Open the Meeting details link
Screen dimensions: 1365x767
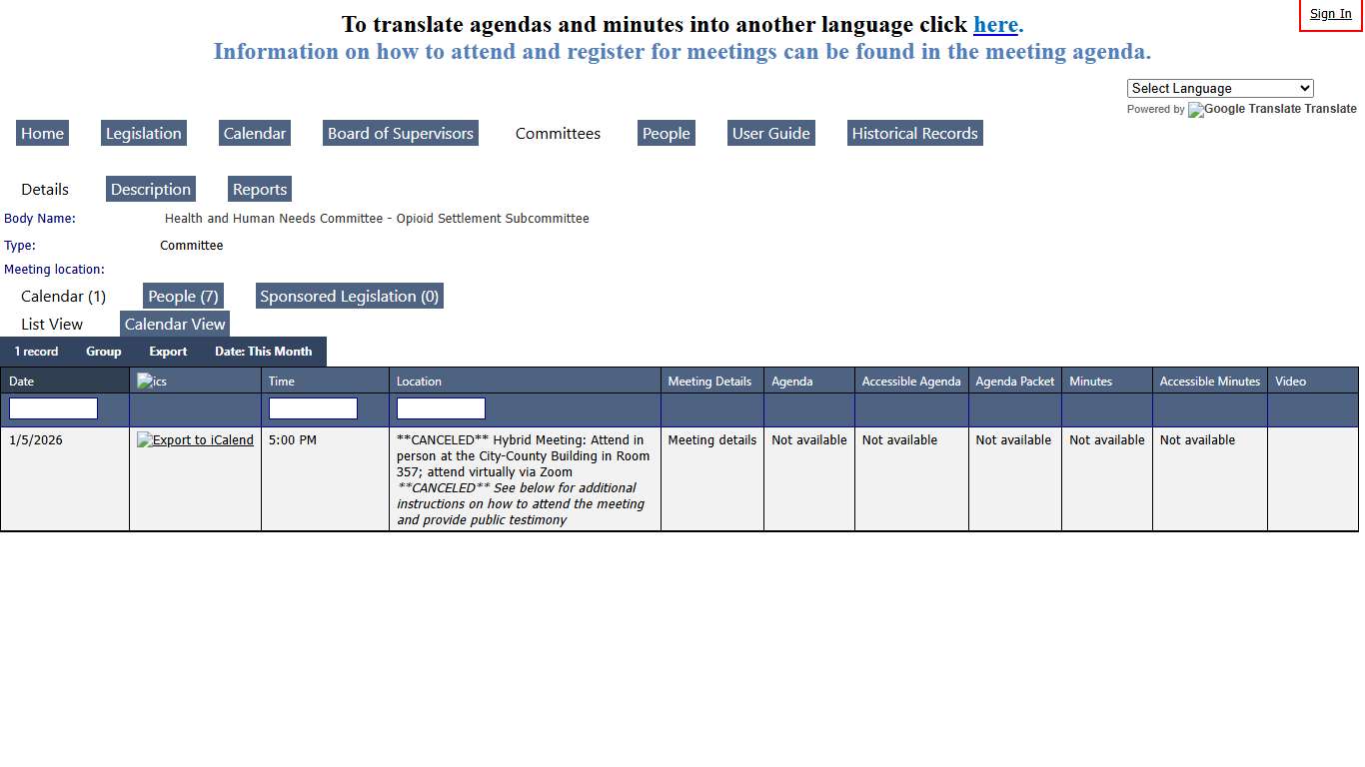(711, 440)
